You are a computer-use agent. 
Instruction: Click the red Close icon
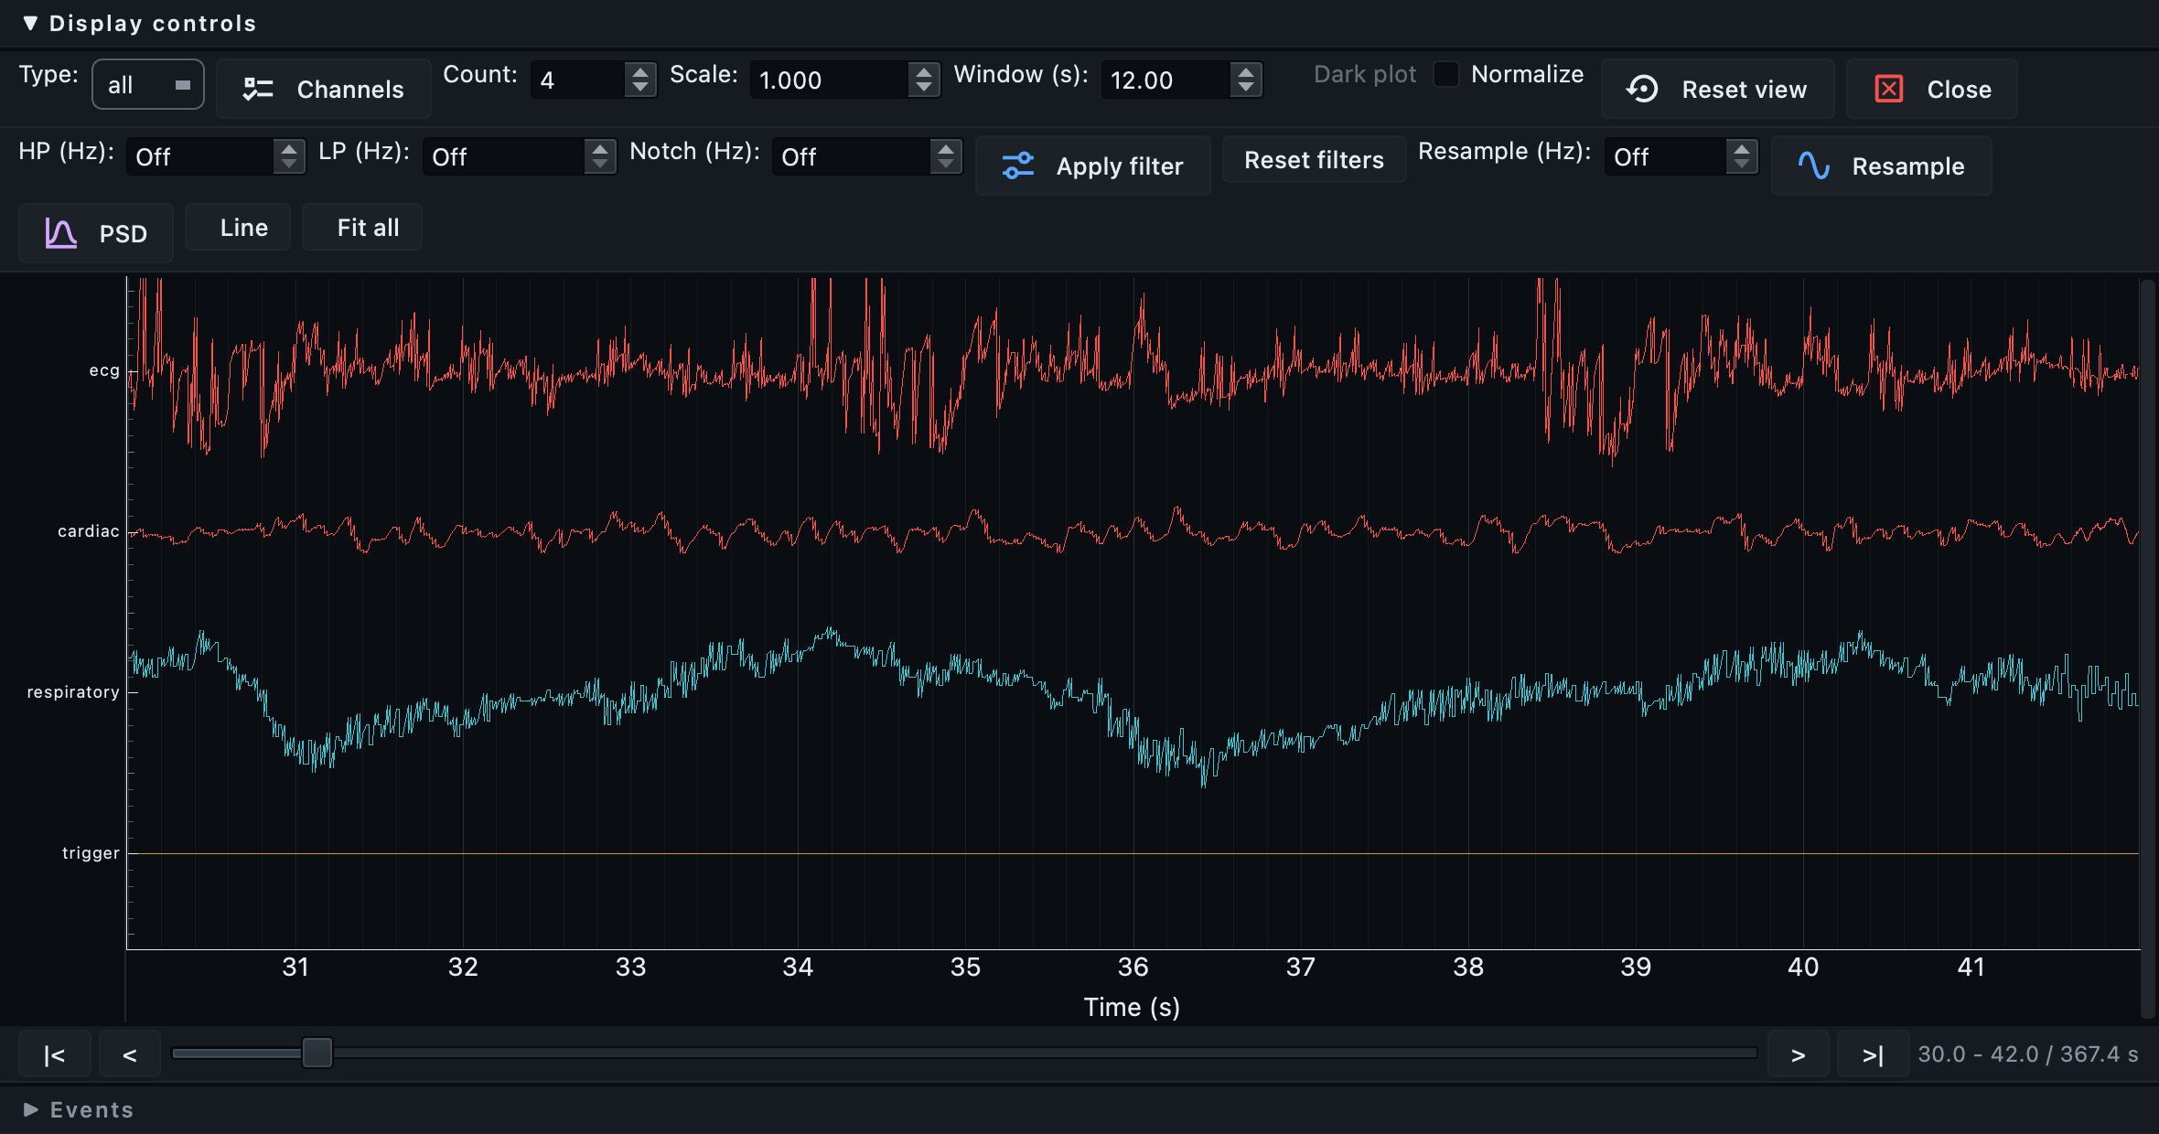click(1889, 89)
